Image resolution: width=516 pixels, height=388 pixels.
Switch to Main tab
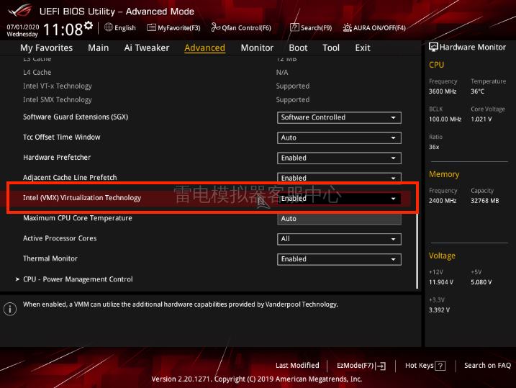point(98,48)
